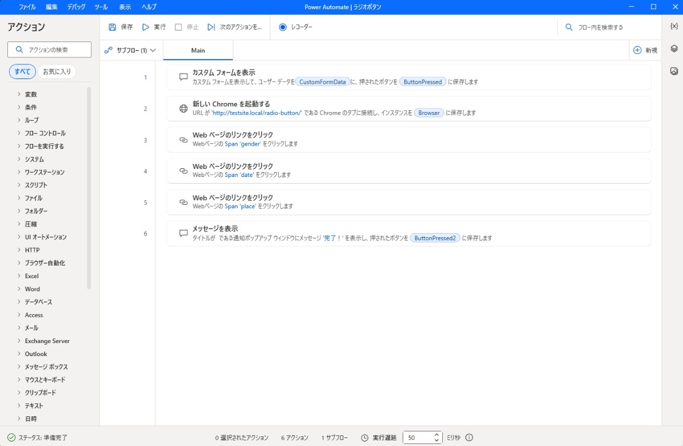Click the ButtonPressed2 variable chip

[435, 238]
